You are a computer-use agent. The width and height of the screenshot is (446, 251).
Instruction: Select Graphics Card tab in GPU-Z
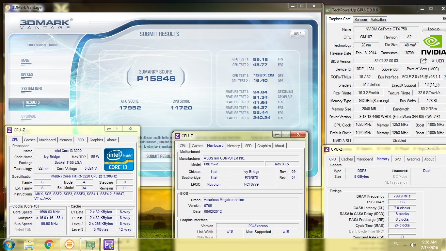point(340,19)
